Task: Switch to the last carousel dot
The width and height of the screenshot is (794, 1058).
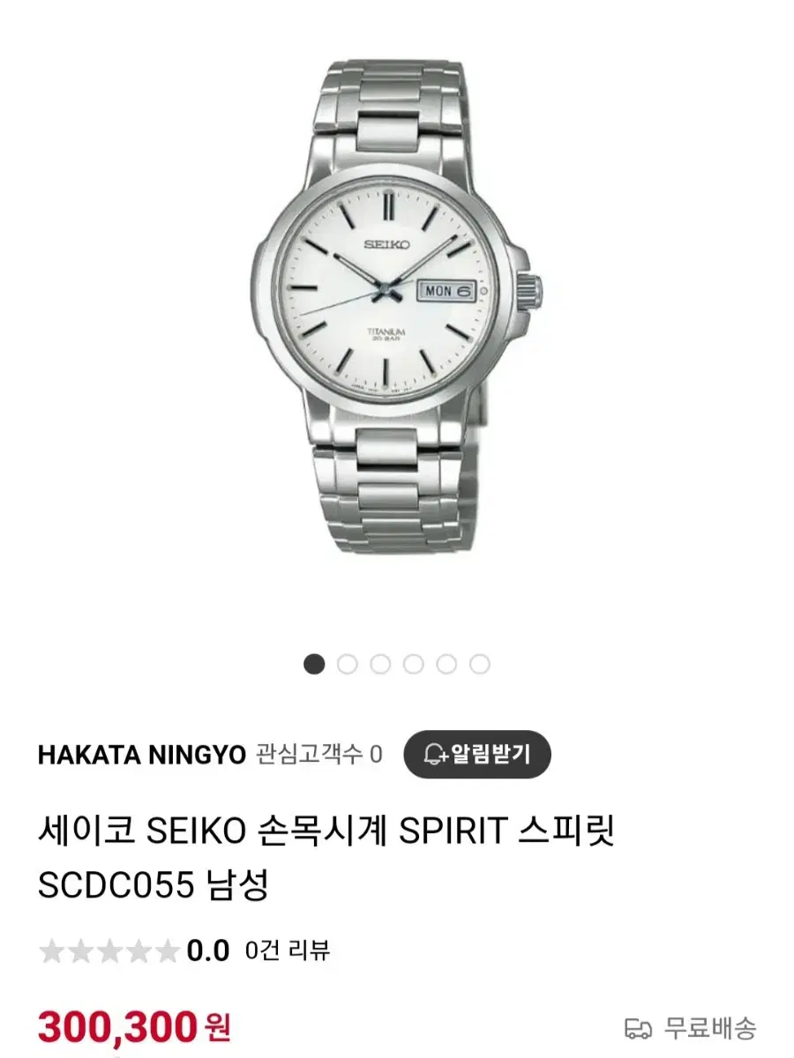Action: point(480,664)
